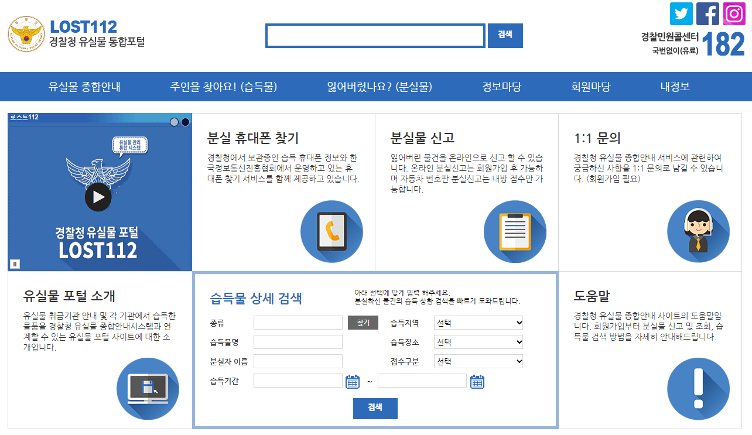Open 분실물 신고 heading
Viewport: 752px width, 435px height.
422,138
